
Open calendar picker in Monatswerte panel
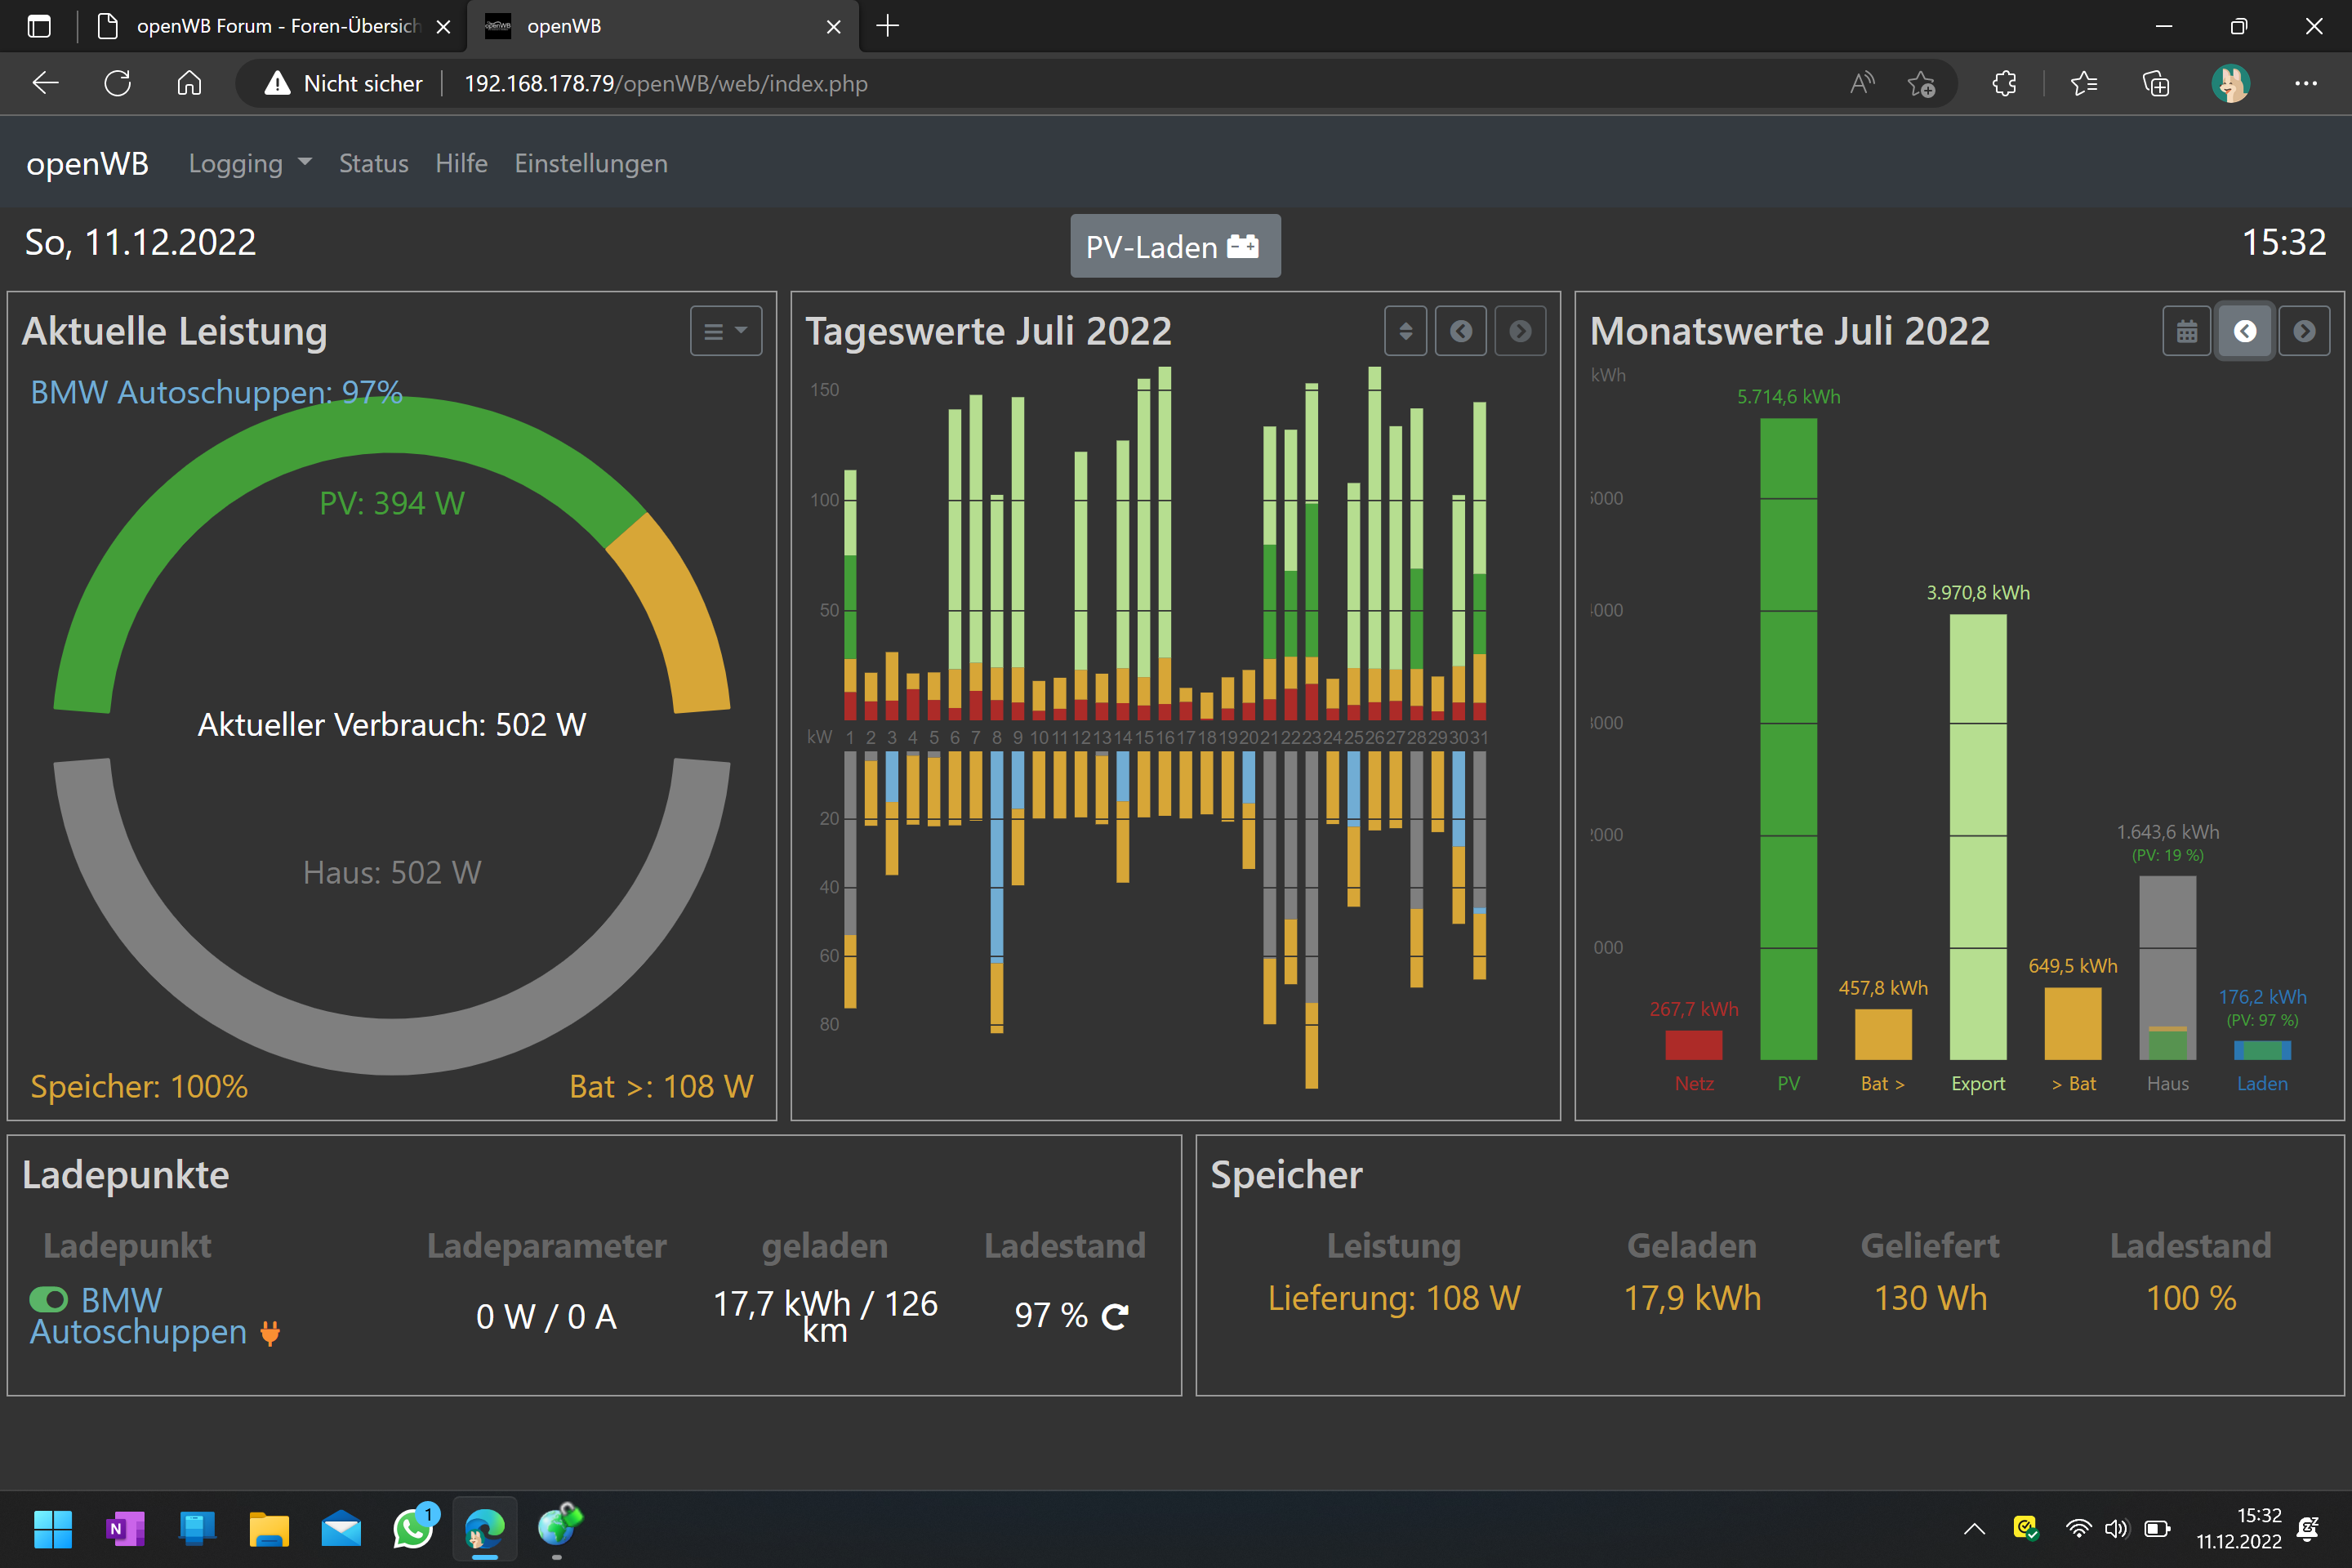click(2186, 331)
